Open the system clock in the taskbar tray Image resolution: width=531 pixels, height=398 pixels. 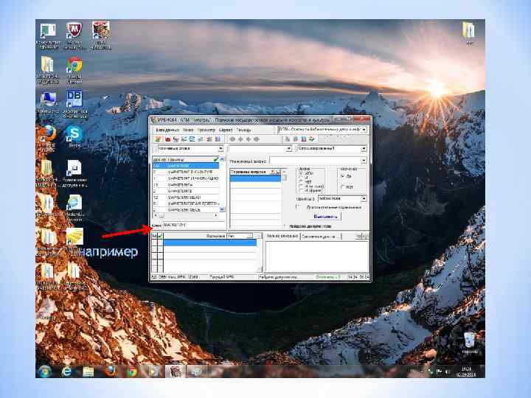(467, 371)
